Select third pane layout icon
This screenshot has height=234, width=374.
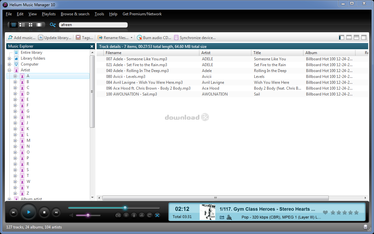(x=356, y=37)
